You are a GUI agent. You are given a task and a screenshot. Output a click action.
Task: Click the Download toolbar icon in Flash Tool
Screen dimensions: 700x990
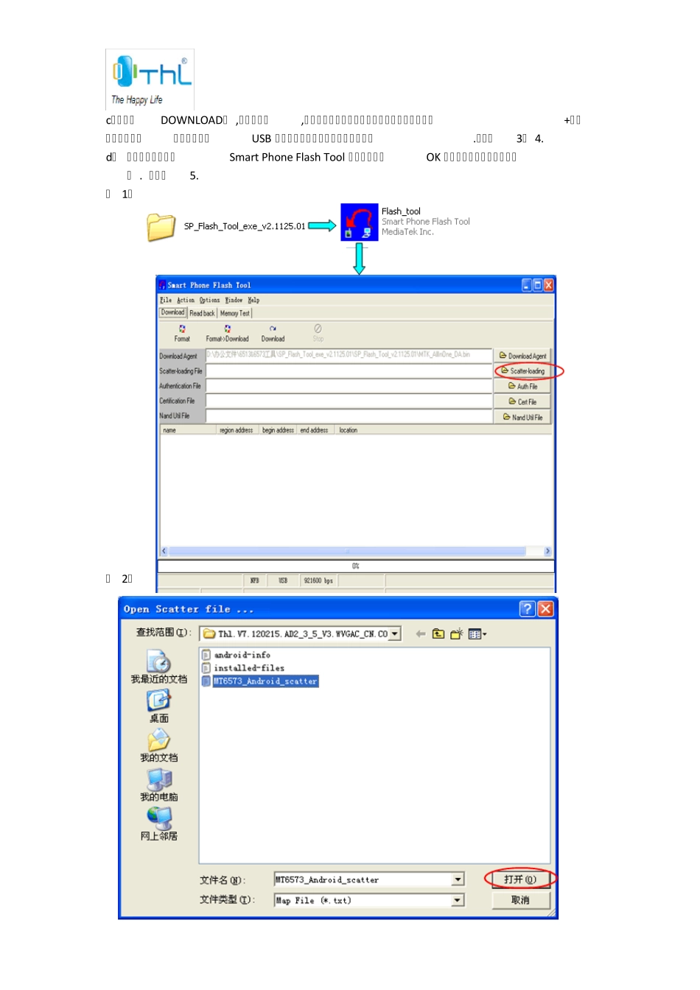[273, 334]
